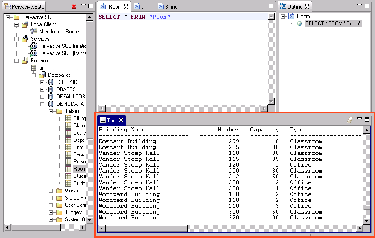Click the tm engine server icon

pos(34,68)
